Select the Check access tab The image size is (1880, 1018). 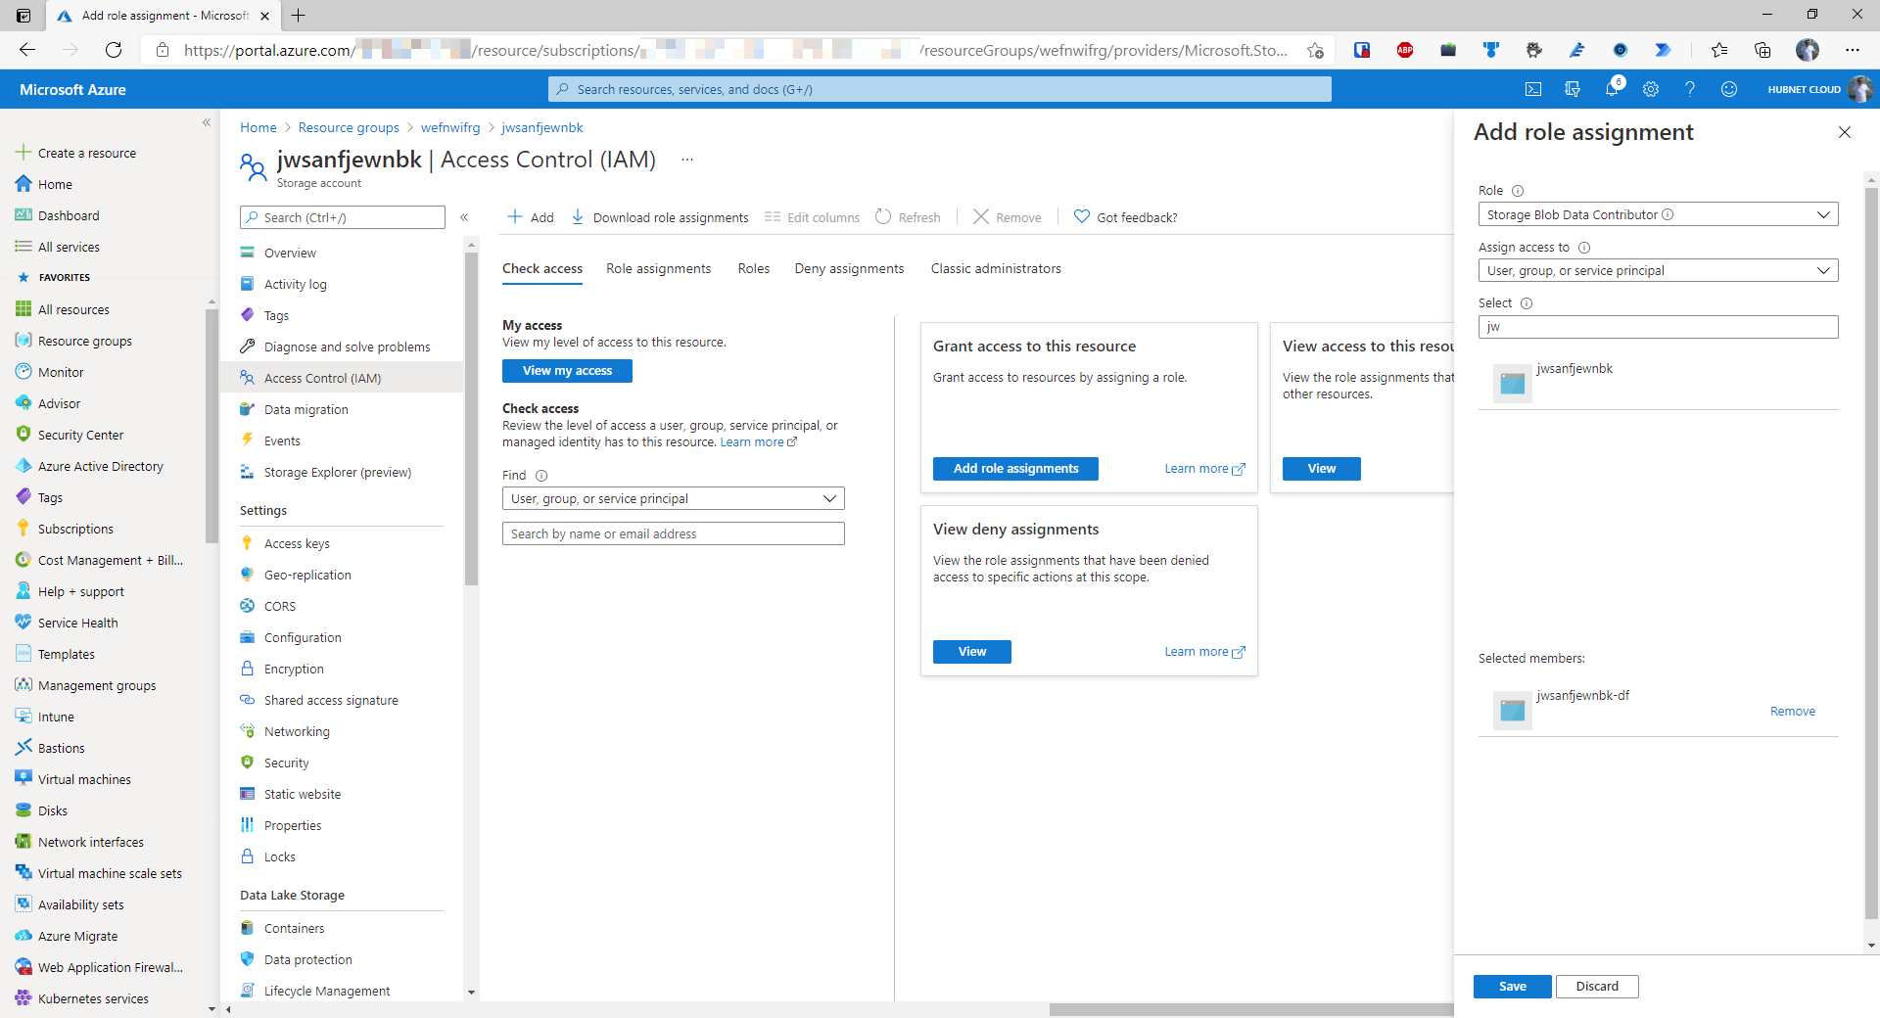(x=541, y=268)
